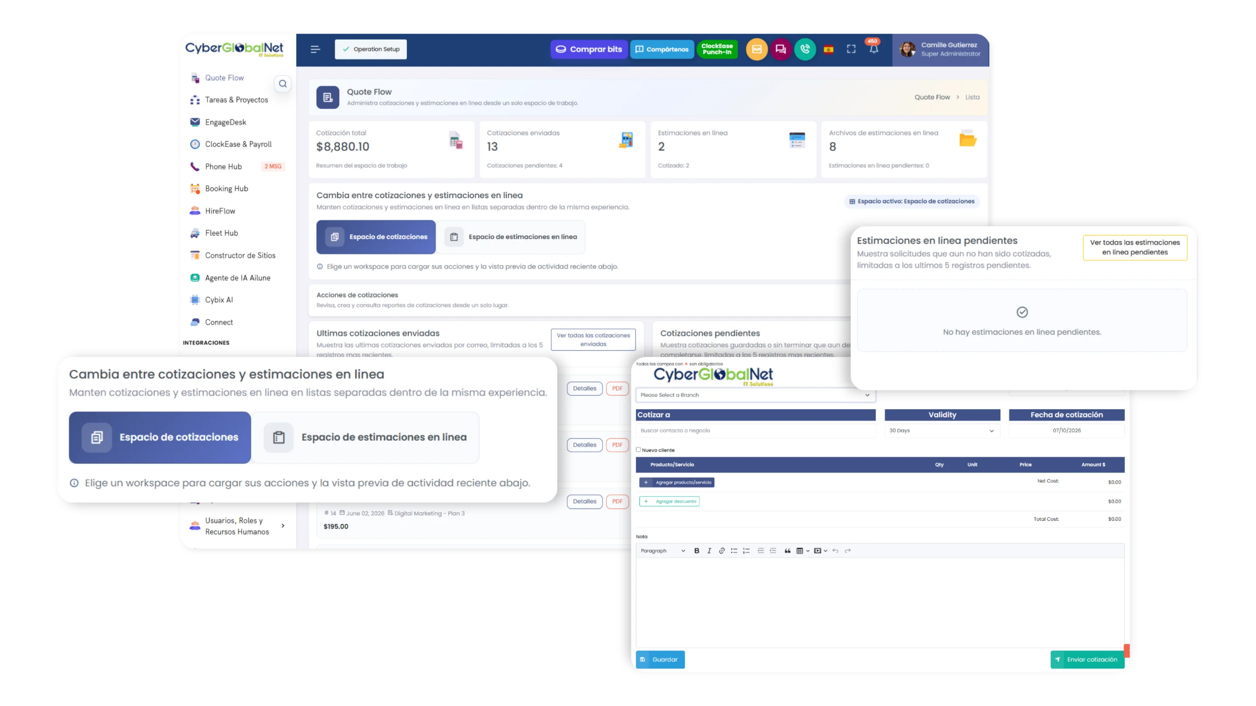Image resolution: width=1256 pixels, height=706 pixels.
Task: Change language via Spanish flag icon
Action: tap(829, 49)
